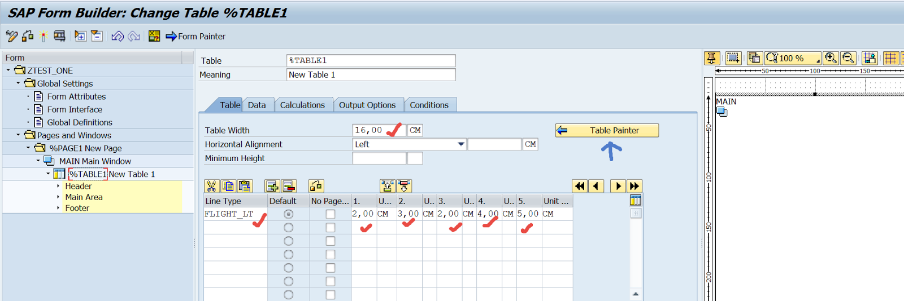Jump to last column page
The height and width of the screenshot is (301, 904).
(x=634, y=186)
